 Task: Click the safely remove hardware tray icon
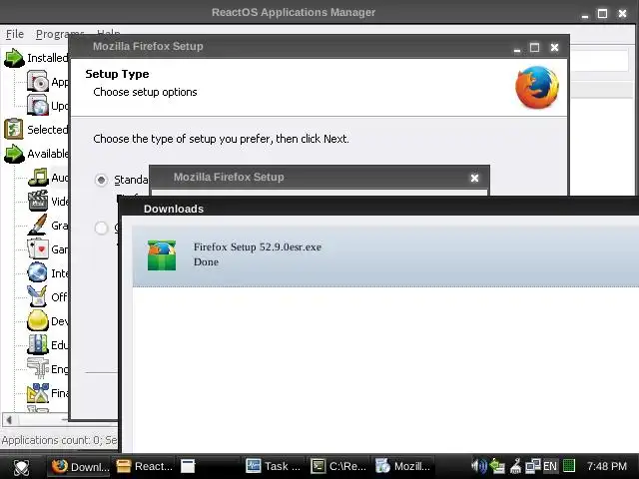pyautogui.click(x=497, y=466)
